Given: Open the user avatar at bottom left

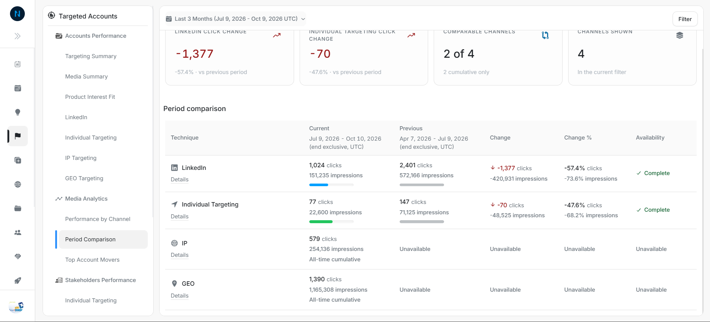Looking at the screenshot, I should [16, 307].
